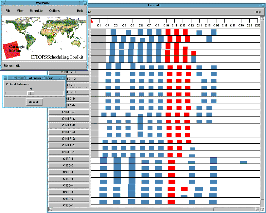Open Help in the Aircraft window
266x213 pixels.
click(257, 12)
